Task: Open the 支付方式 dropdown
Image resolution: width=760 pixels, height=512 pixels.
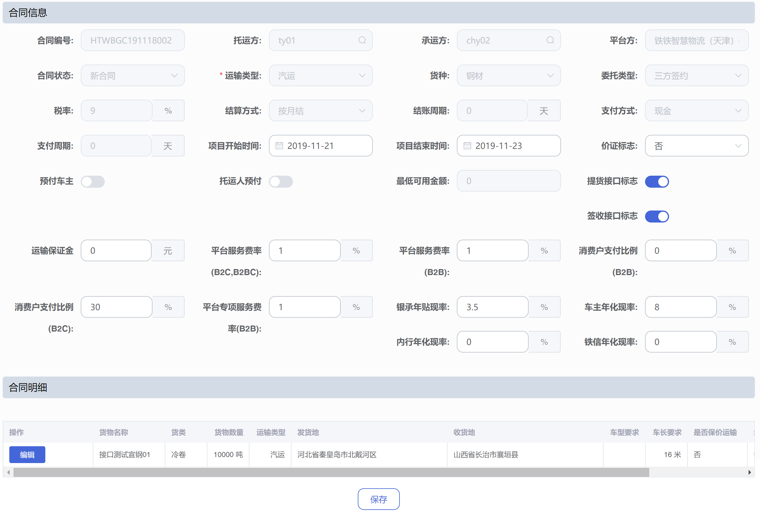Action: click(x=696, y=111)
